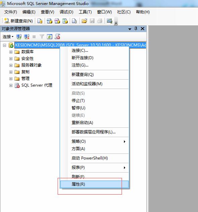Click the Filter funnel icon
Viewport: 198px width, 212px height.
point(42,36)
